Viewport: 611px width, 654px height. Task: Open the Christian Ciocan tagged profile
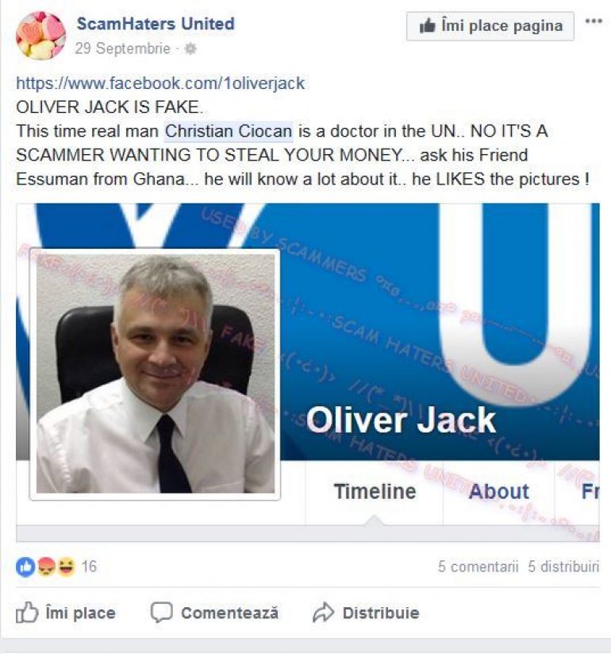tap(229, 131)
